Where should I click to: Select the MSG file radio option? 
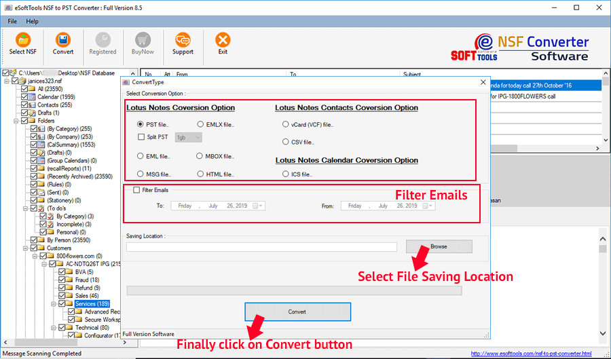(141, 174)
